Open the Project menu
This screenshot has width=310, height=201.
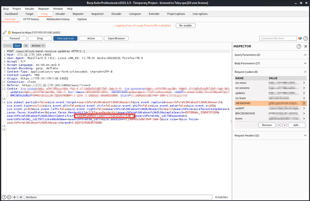point(17,9)
